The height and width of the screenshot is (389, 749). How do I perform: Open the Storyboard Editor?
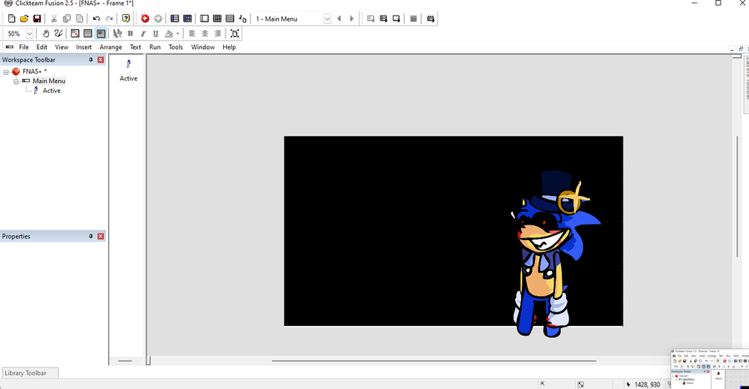point(175,18)
